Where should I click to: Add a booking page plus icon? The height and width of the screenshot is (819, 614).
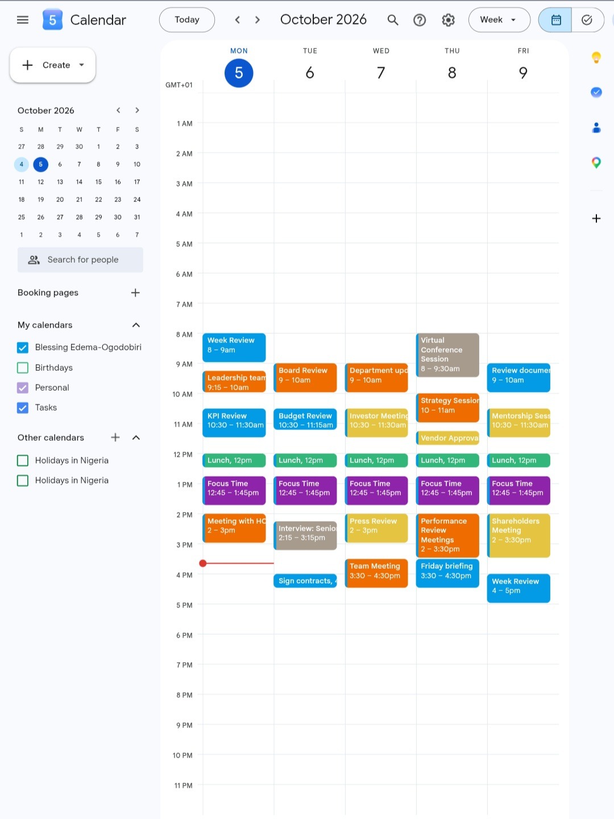click(x=135, y=293)
